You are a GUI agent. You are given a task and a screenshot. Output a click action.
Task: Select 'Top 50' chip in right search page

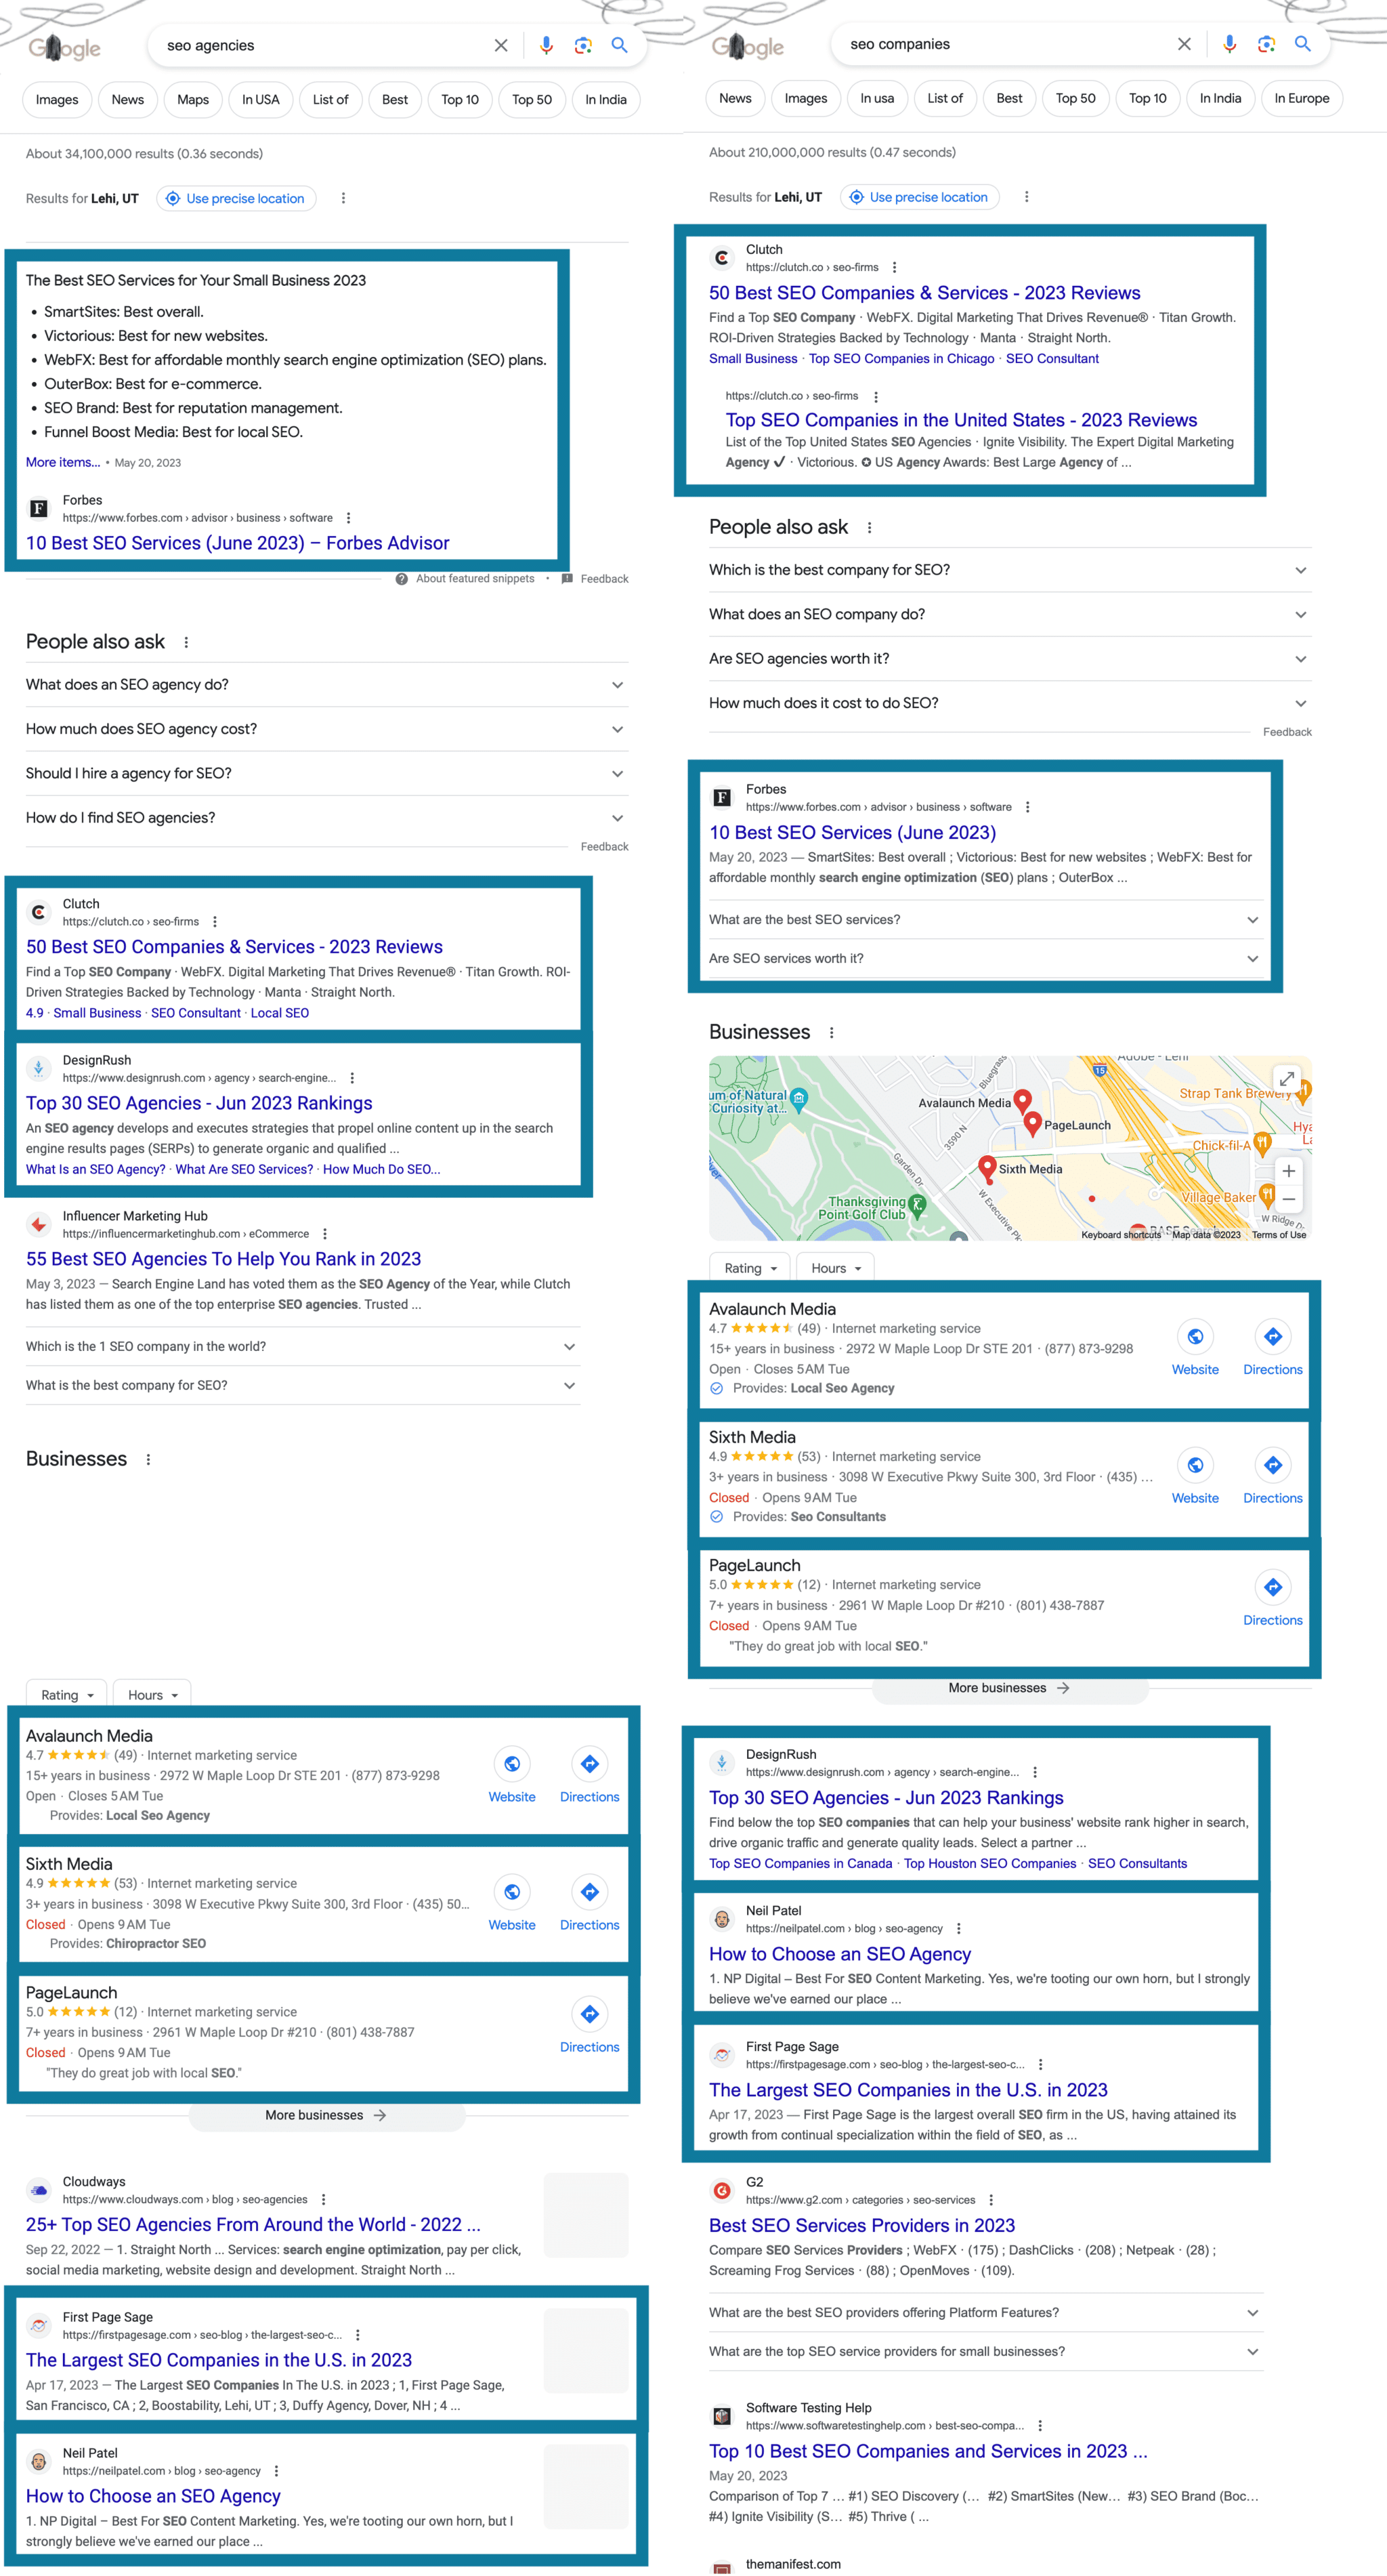click(x=1075, y=98)
